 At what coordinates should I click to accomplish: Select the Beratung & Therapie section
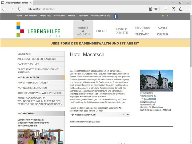[x=142, y=31]
